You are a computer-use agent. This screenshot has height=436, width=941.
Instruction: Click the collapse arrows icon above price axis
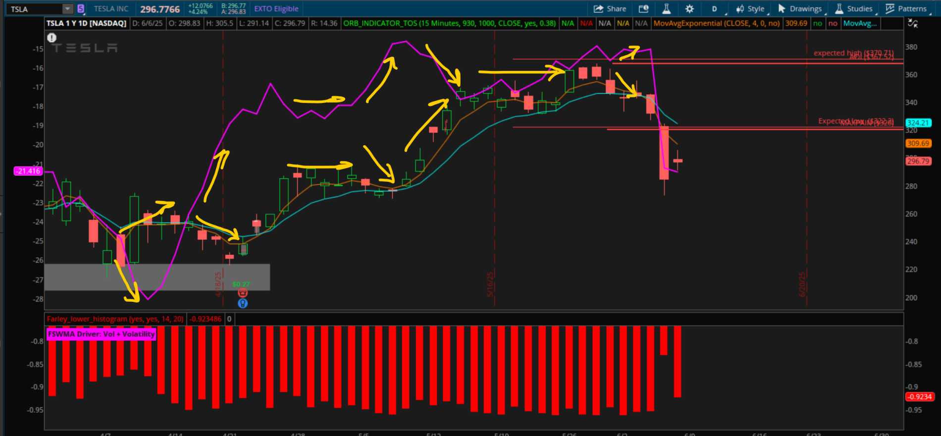tap(913, 23)
